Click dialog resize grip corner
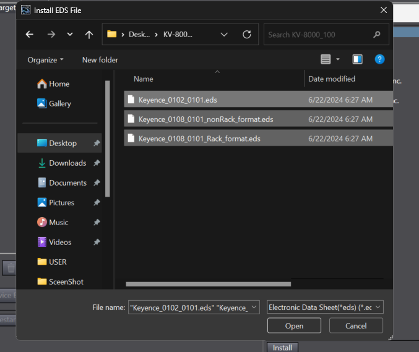Viewport: 419px width, 352px height. [x=391, y=338]
